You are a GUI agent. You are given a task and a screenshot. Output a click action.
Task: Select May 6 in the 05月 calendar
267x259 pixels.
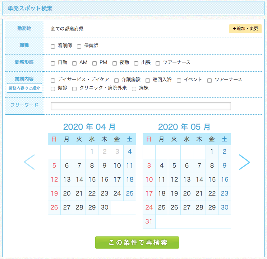tap(187, 166)
